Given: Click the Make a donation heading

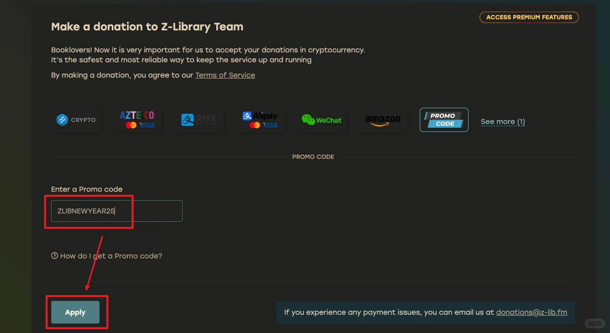Looking at the screenshot, I should (x=147, y=27).
